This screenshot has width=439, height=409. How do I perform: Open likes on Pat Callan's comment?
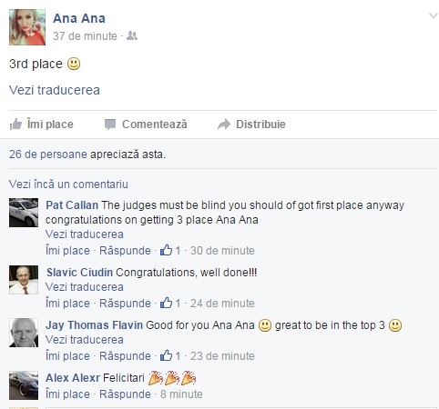click(170, 251)
